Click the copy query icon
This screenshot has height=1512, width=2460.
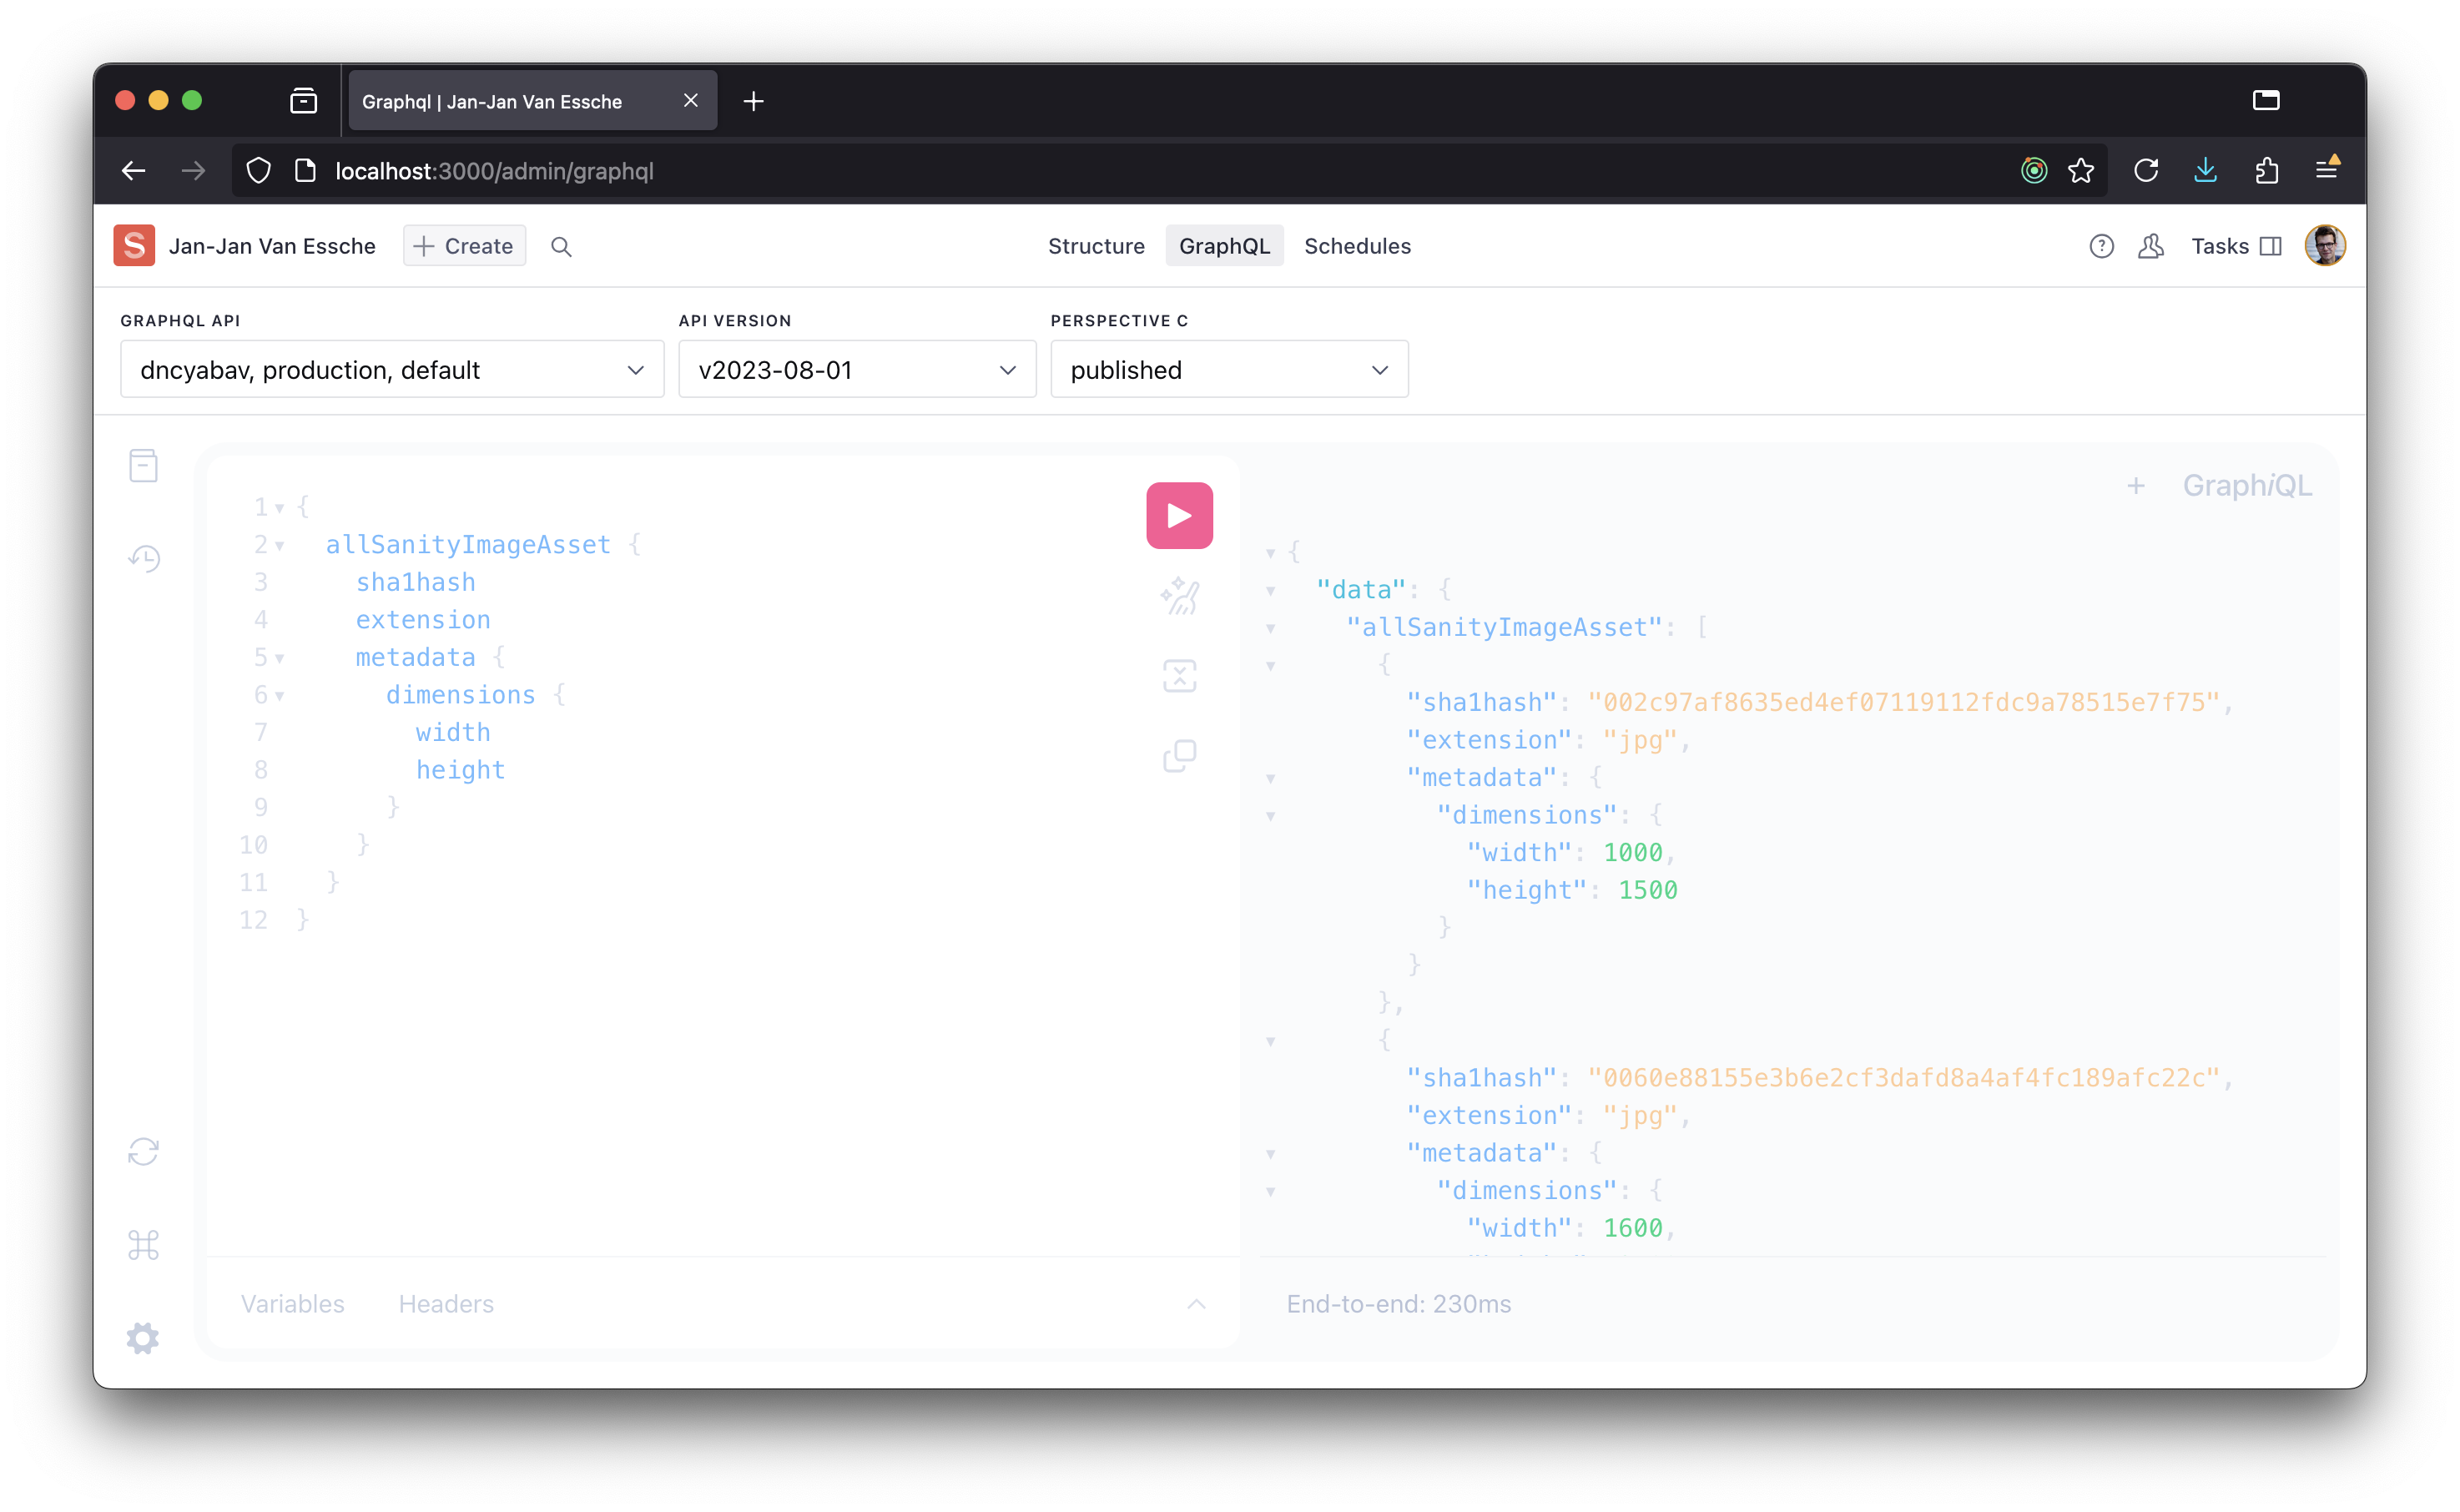pyautogui.click(x=1179, y=755)
